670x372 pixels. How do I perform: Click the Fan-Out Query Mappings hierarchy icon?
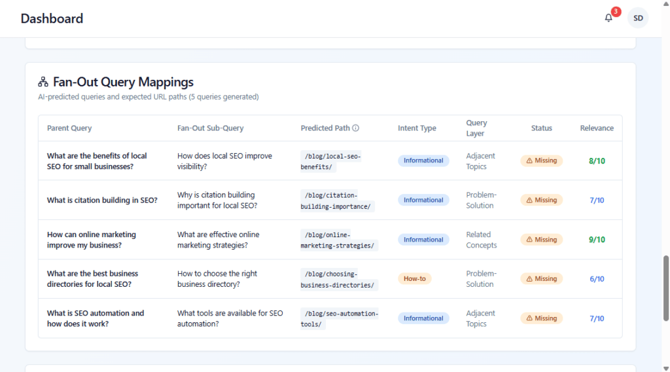43,82
